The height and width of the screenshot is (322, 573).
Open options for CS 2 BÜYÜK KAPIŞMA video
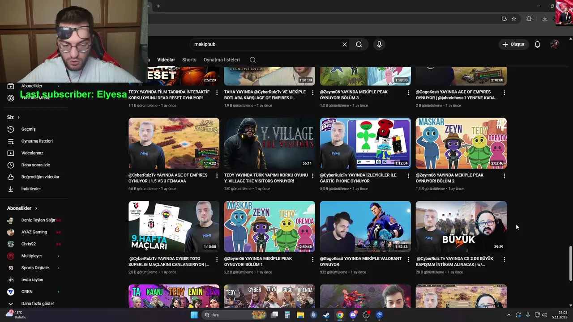504,259
